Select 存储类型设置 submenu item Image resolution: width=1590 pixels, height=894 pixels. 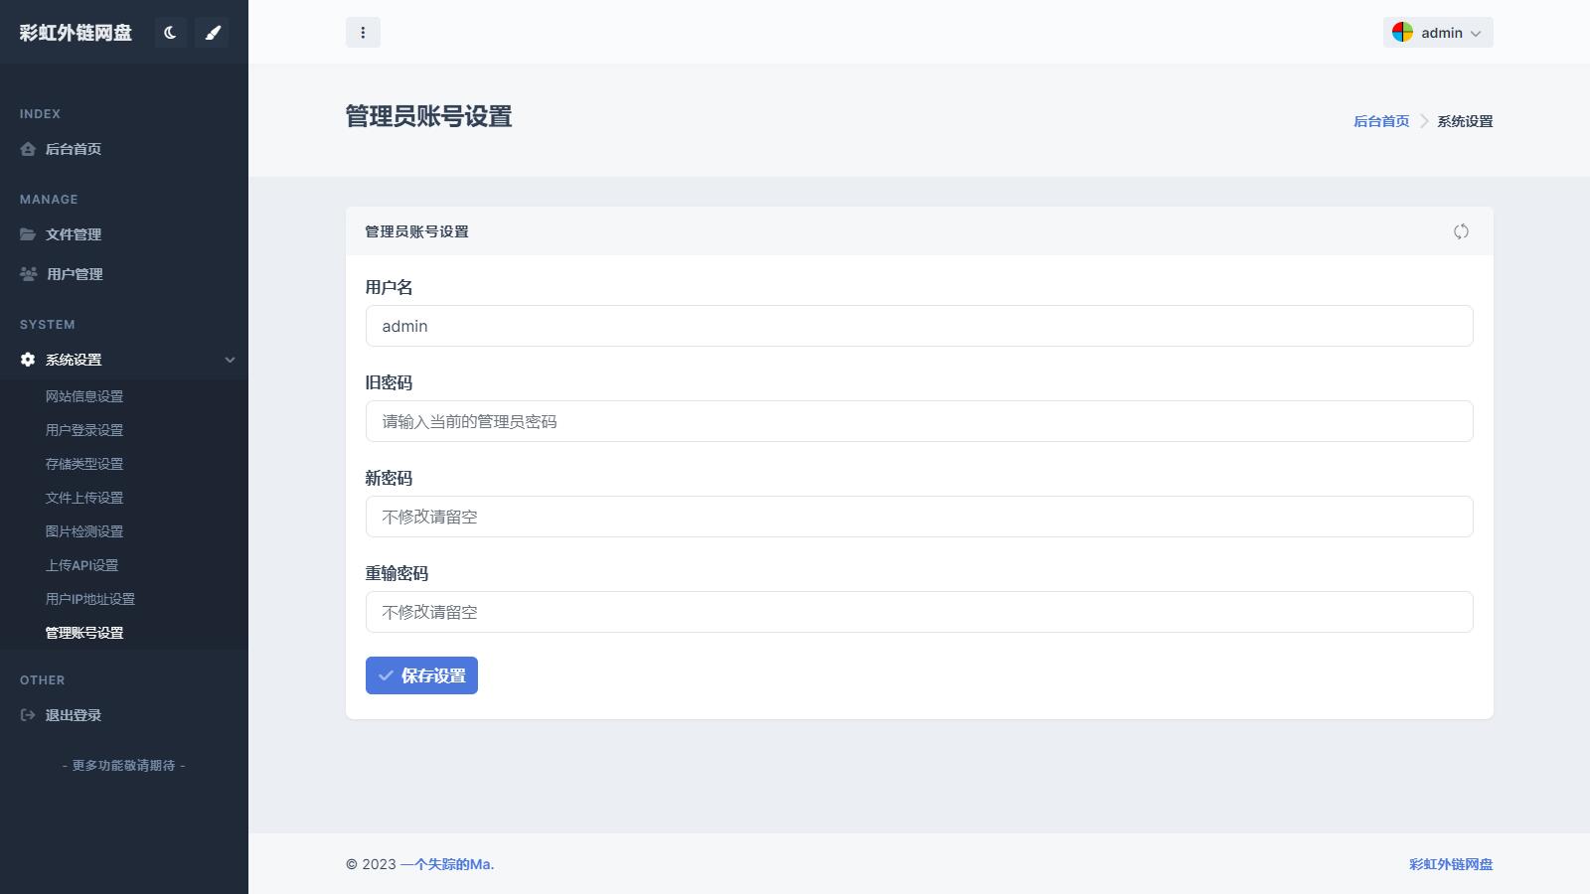point(84,464)
